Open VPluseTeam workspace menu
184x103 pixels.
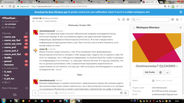(x=10, y=18)
